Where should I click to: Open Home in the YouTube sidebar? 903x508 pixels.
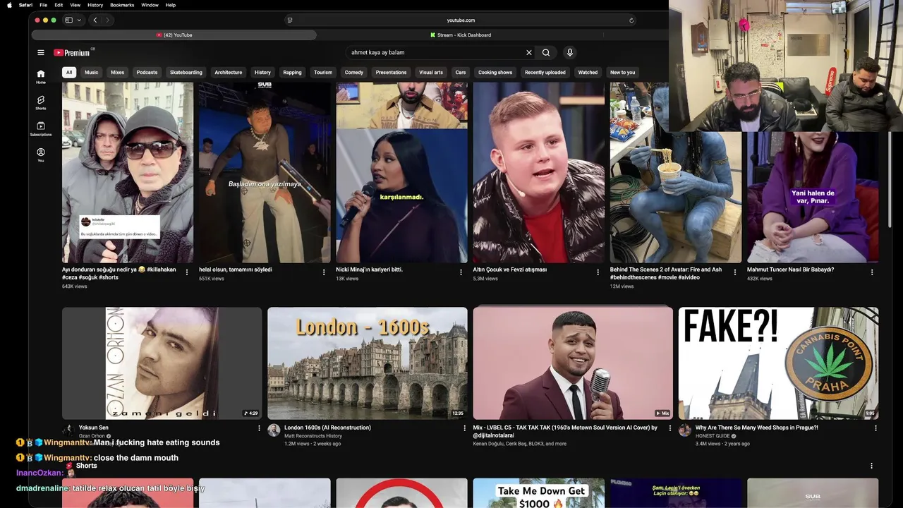pos(41,76)
